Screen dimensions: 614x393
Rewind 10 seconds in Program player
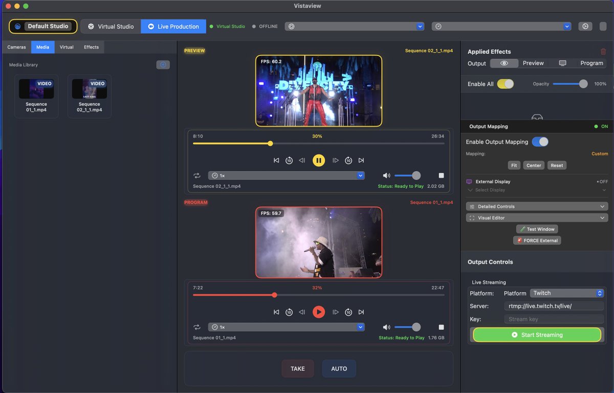(x=289, y=312)
